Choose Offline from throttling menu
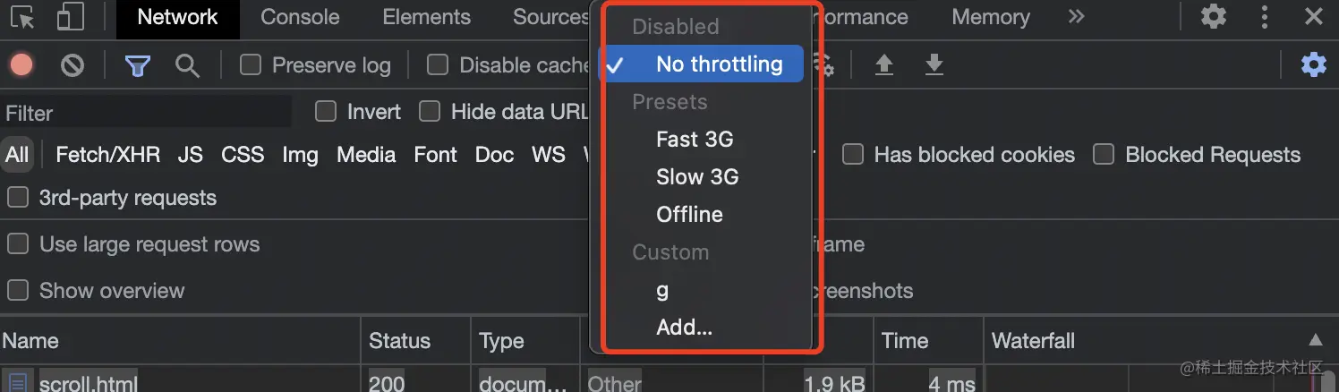The width and height of the screenshot is (1339, 392). click(x=689, y=215)
